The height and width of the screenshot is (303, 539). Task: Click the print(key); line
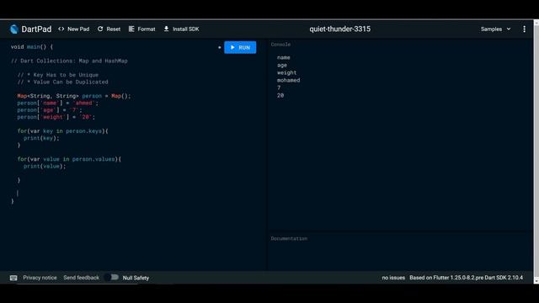pyautogui.click(x=41, y=138)
